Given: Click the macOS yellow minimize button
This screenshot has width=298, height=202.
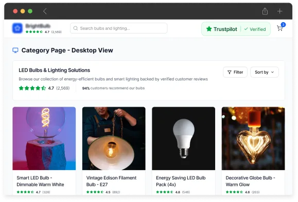Looking at the screenshot, I should (x=23, y=11).
